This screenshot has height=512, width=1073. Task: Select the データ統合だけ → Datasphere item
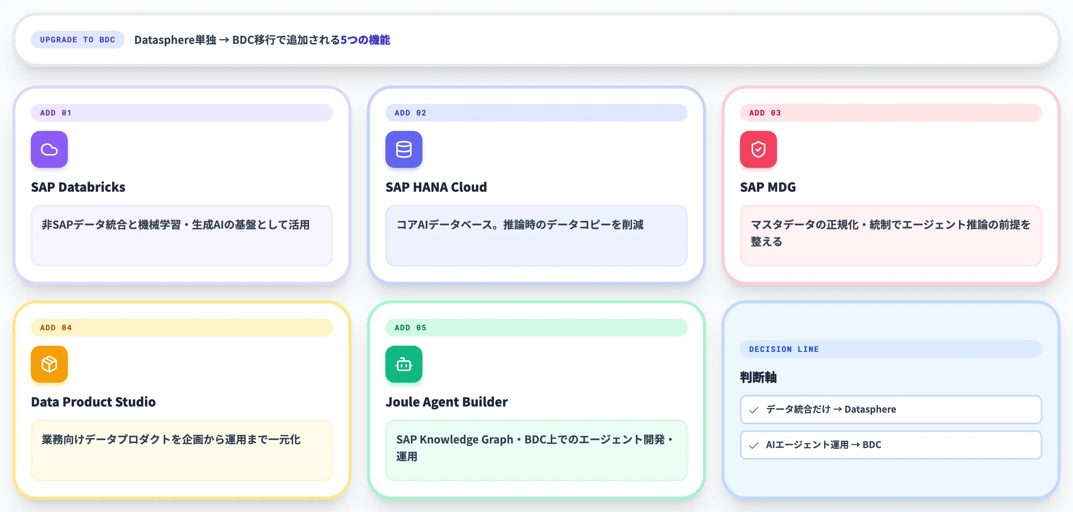[x=891, y=409]
